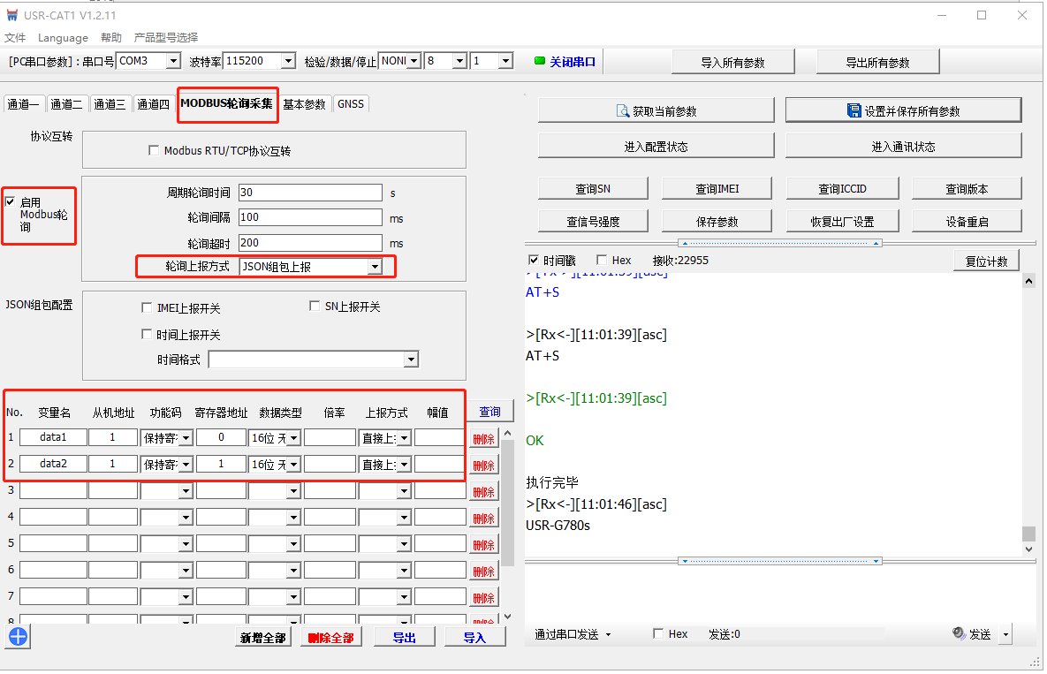Image resolution: width=1047 pixels, height=674 pixels.
Task: Click the blue plus add-row icon
Action: (x=18, y=636)
